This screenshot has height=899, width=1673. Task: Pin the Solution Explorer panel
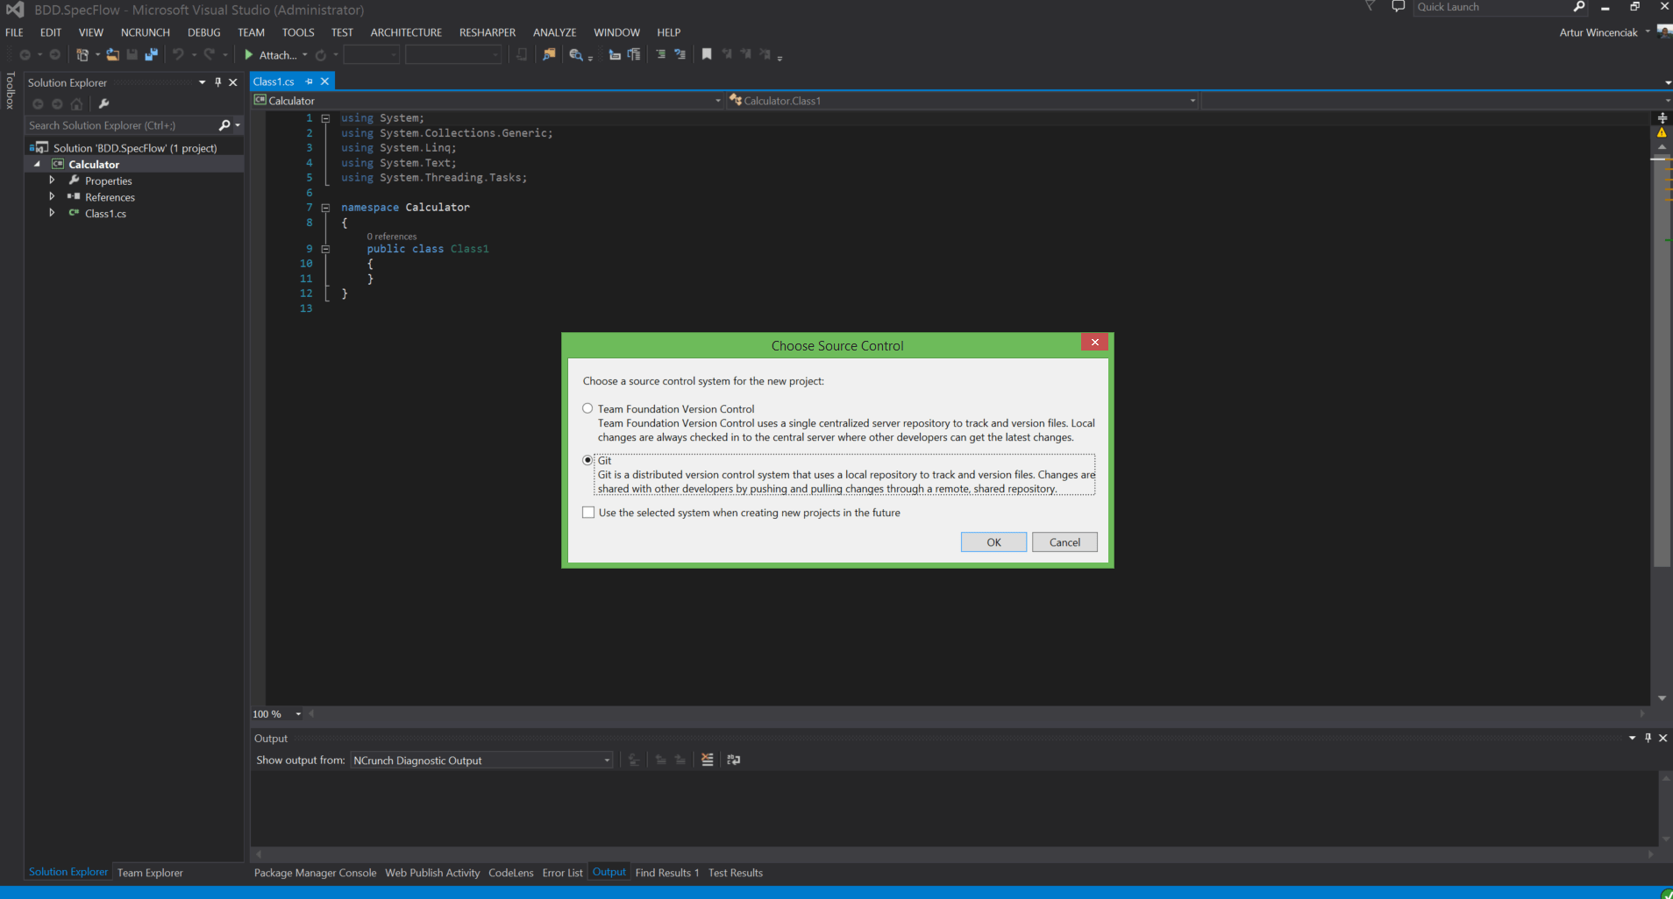(x=218, y=82)
